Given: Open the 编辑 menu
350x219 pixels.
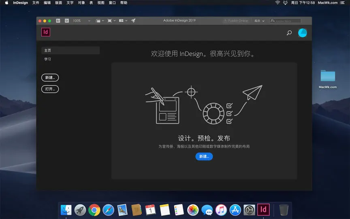Looking at the screenshot, I should (47, 3).
